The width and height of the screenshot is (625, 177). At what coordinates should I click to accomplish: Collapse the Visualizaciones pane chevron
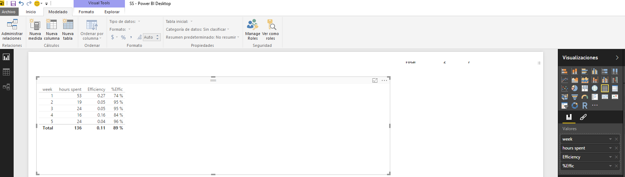click(617, 58)
